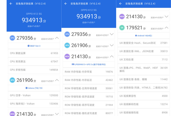Click the Android robot icon beside Android 14
The height and width of the screenshot is (116, 171).
pyautogui.click(x=136, y=36)
